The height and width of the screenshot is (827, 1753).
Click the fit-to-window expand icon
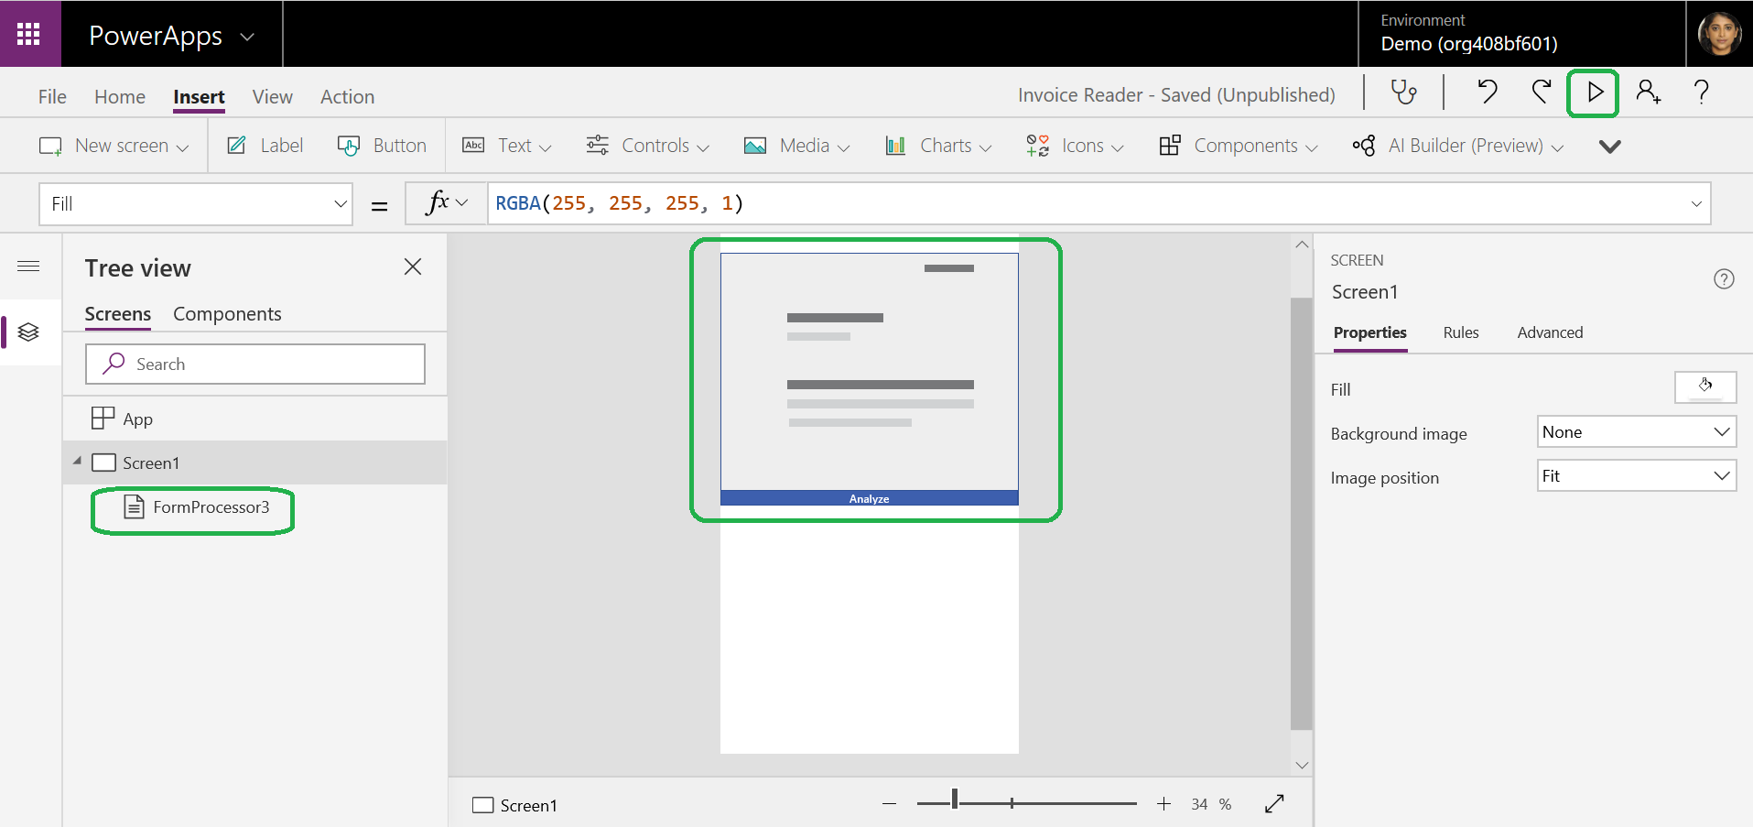1274,803
